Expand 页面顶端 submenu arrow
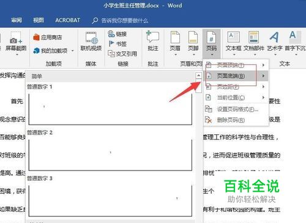 tap(263, 65)
